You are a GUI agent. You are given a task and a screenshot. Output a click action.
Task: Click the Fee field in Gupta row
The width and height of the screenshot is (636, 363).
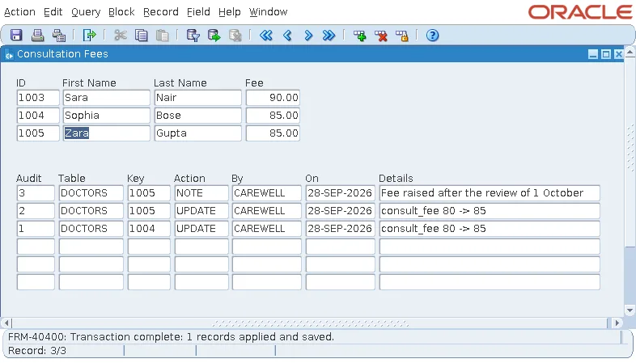point(273,133)
